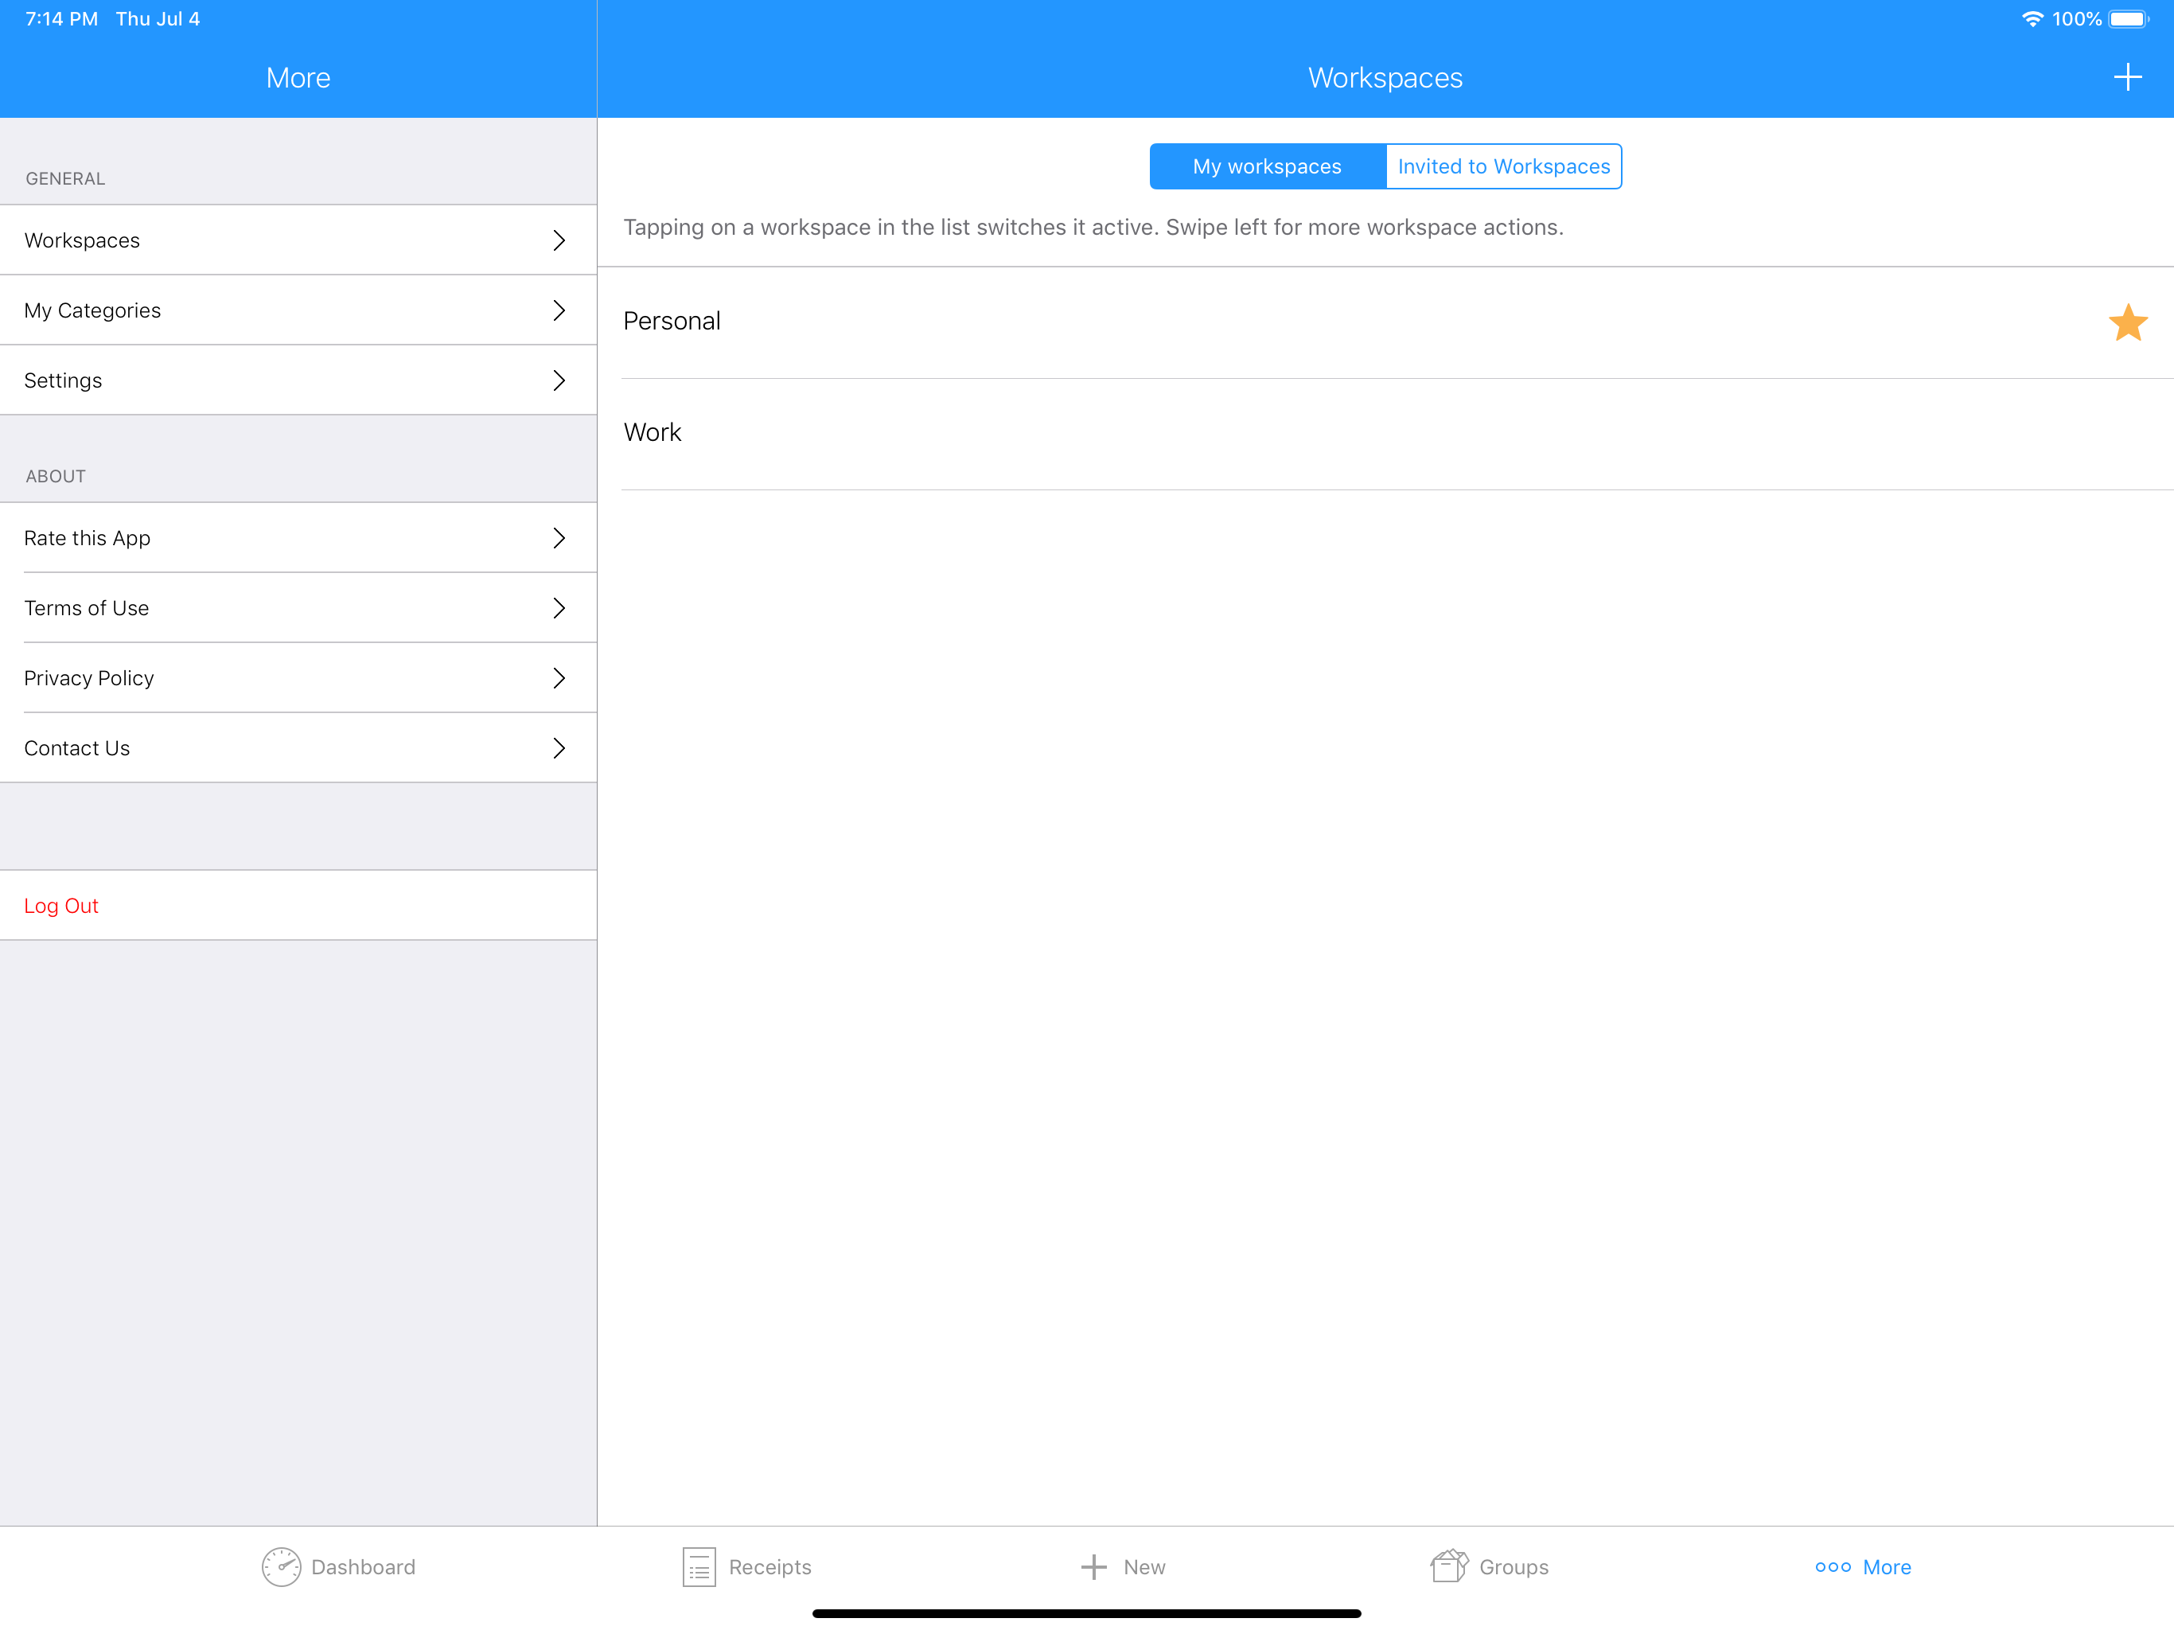Open the Groups box icon
This screenshot has width=2174, height=1630.
1449,1565
